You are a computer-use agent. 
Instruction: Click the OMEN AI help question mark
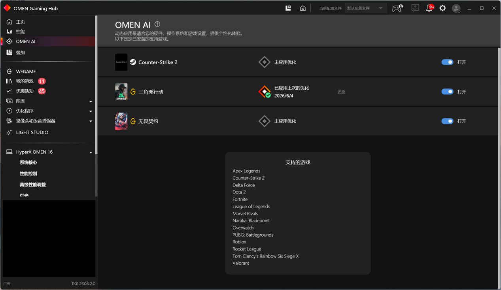[157, 24]
